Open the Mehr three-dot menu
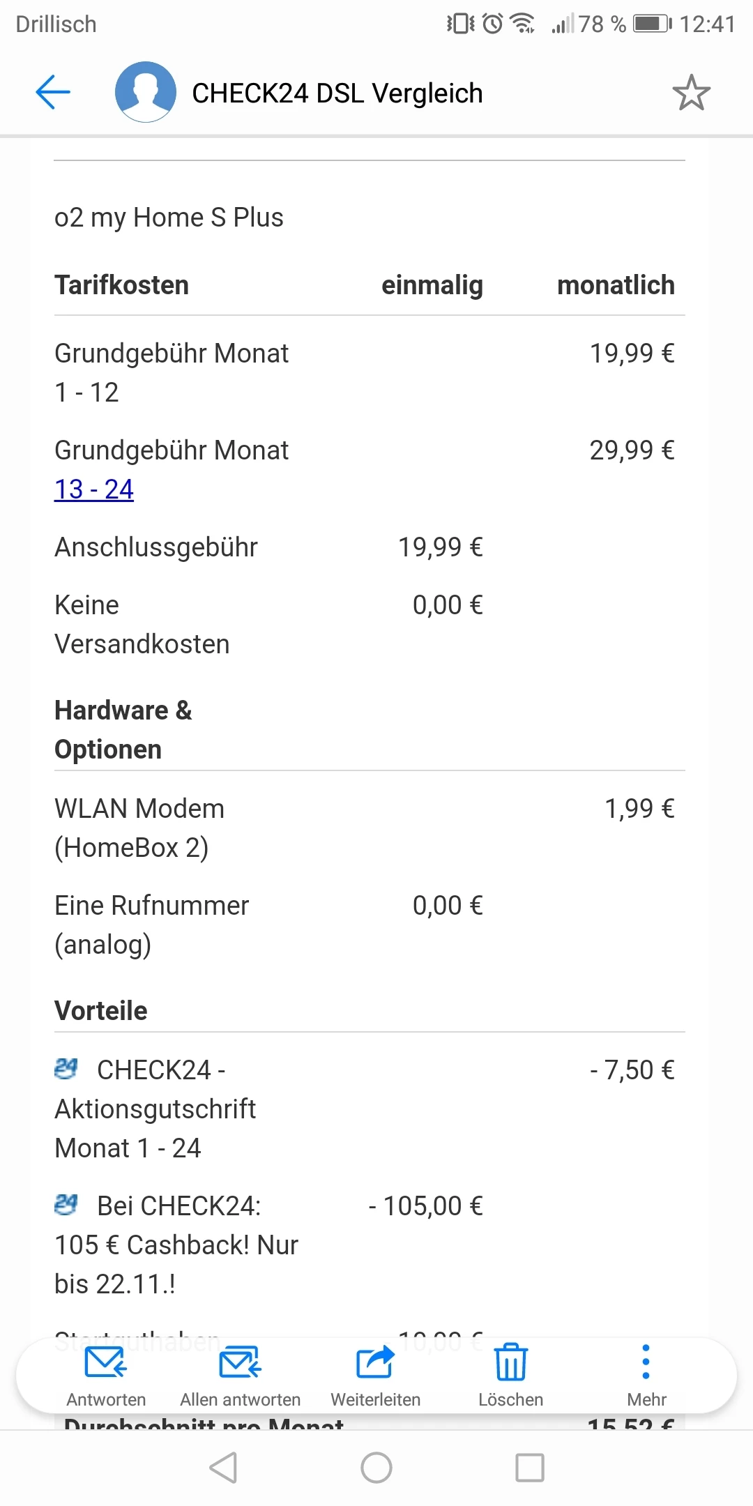Screen dimensions: 753x1506 (646, 1364)
